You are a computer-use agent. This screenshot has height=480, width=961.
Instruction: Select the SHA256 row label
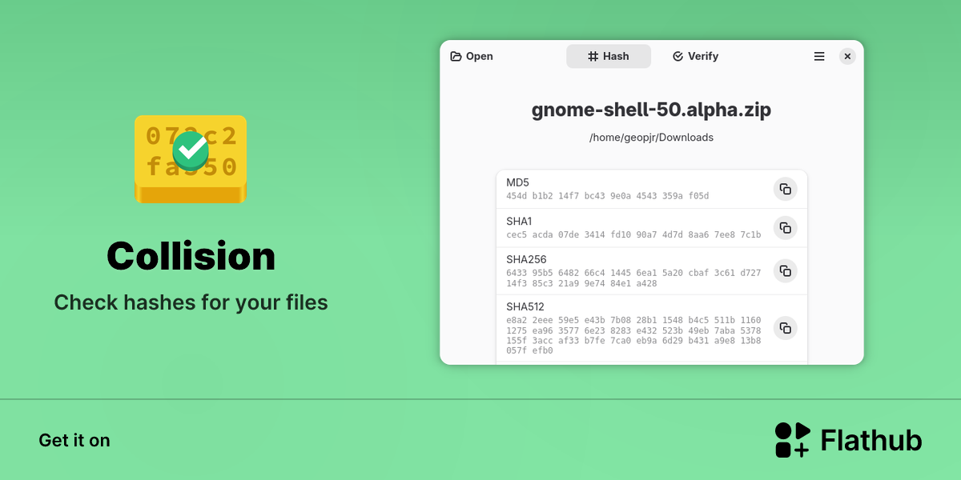pos(525,259)
